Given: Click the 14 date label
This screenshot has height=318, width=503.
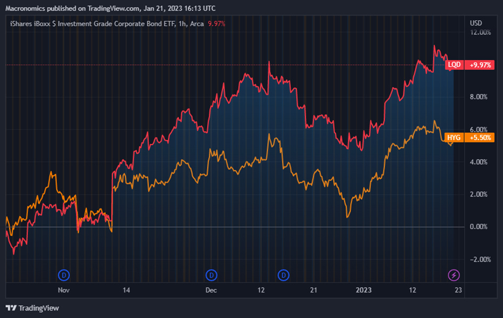Looking at the screenshot, I should click(x=126, y=290).
